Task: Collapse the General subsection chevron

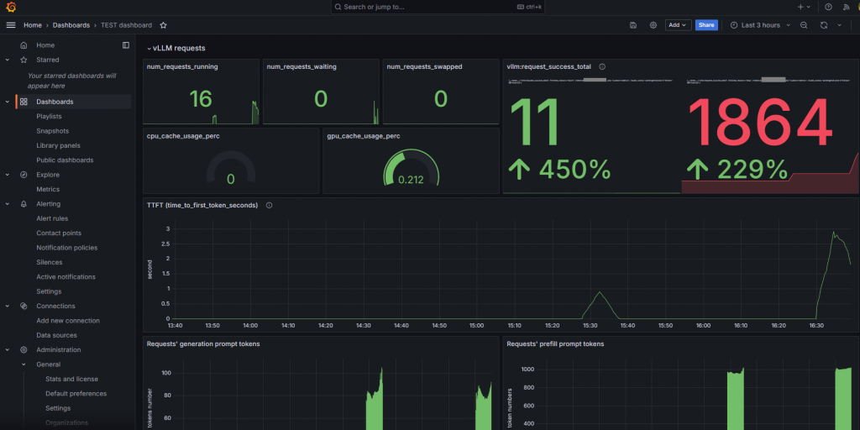Action: tap(24, 364)
